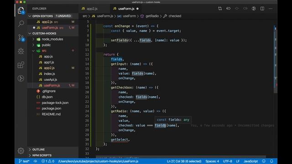Split the editor to the right

point(262,9)
